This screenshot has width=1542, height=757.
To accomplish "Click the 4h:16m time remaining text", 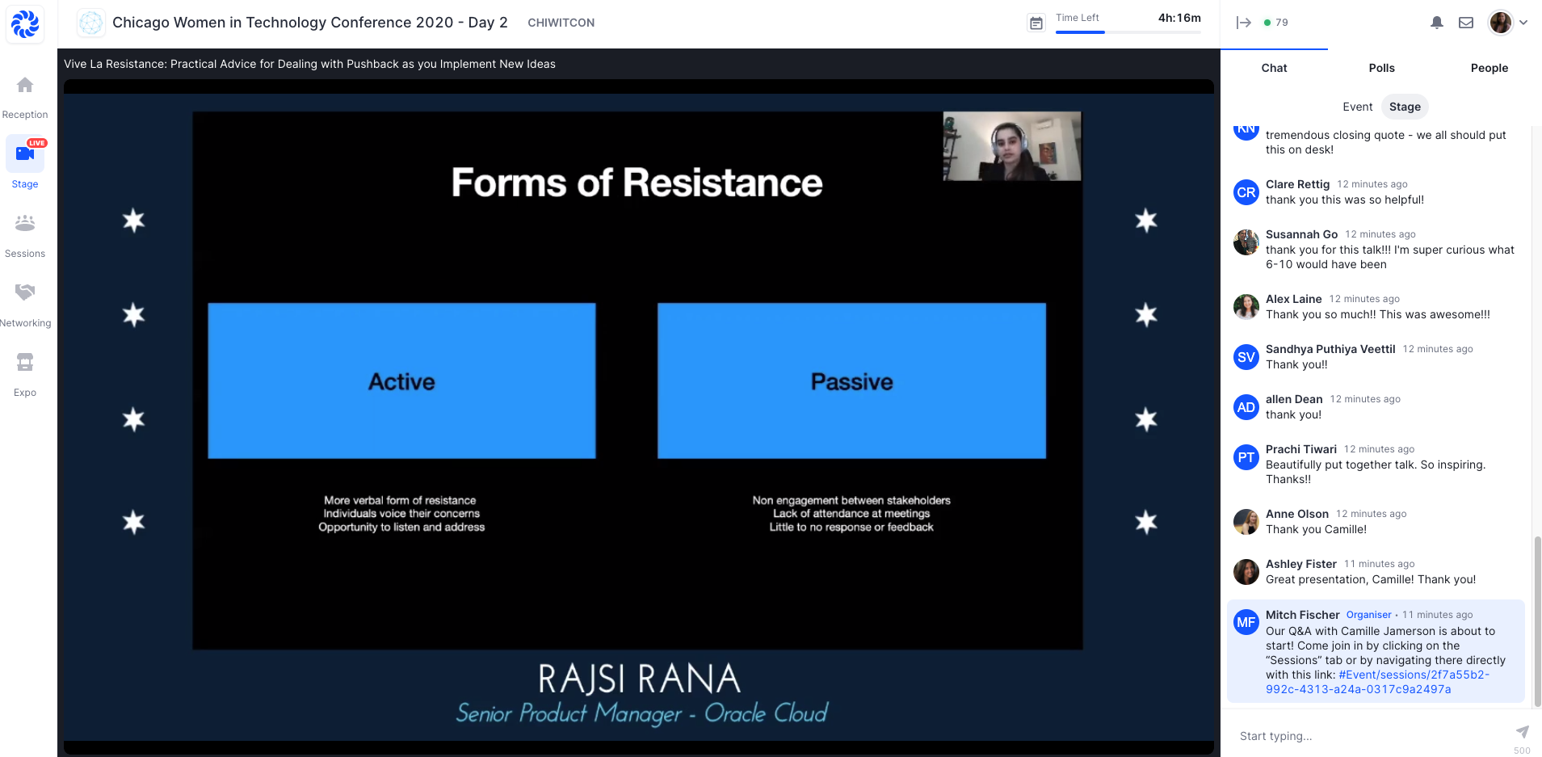I will pos(1179,18).
